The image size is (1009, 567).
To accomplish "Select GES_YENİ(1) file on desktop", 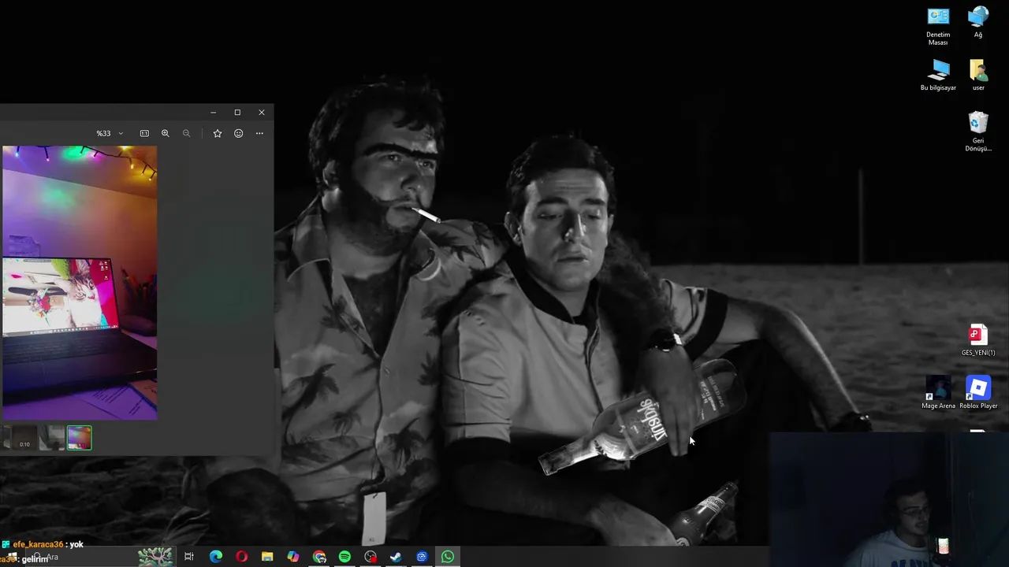I will pos(978,340).
